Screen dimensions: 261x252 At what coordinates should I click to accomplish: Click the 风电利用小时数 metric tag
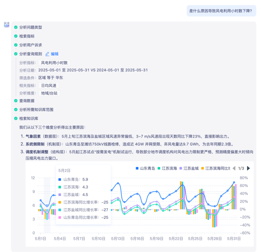pyautogui.click(x=54, y=63)
